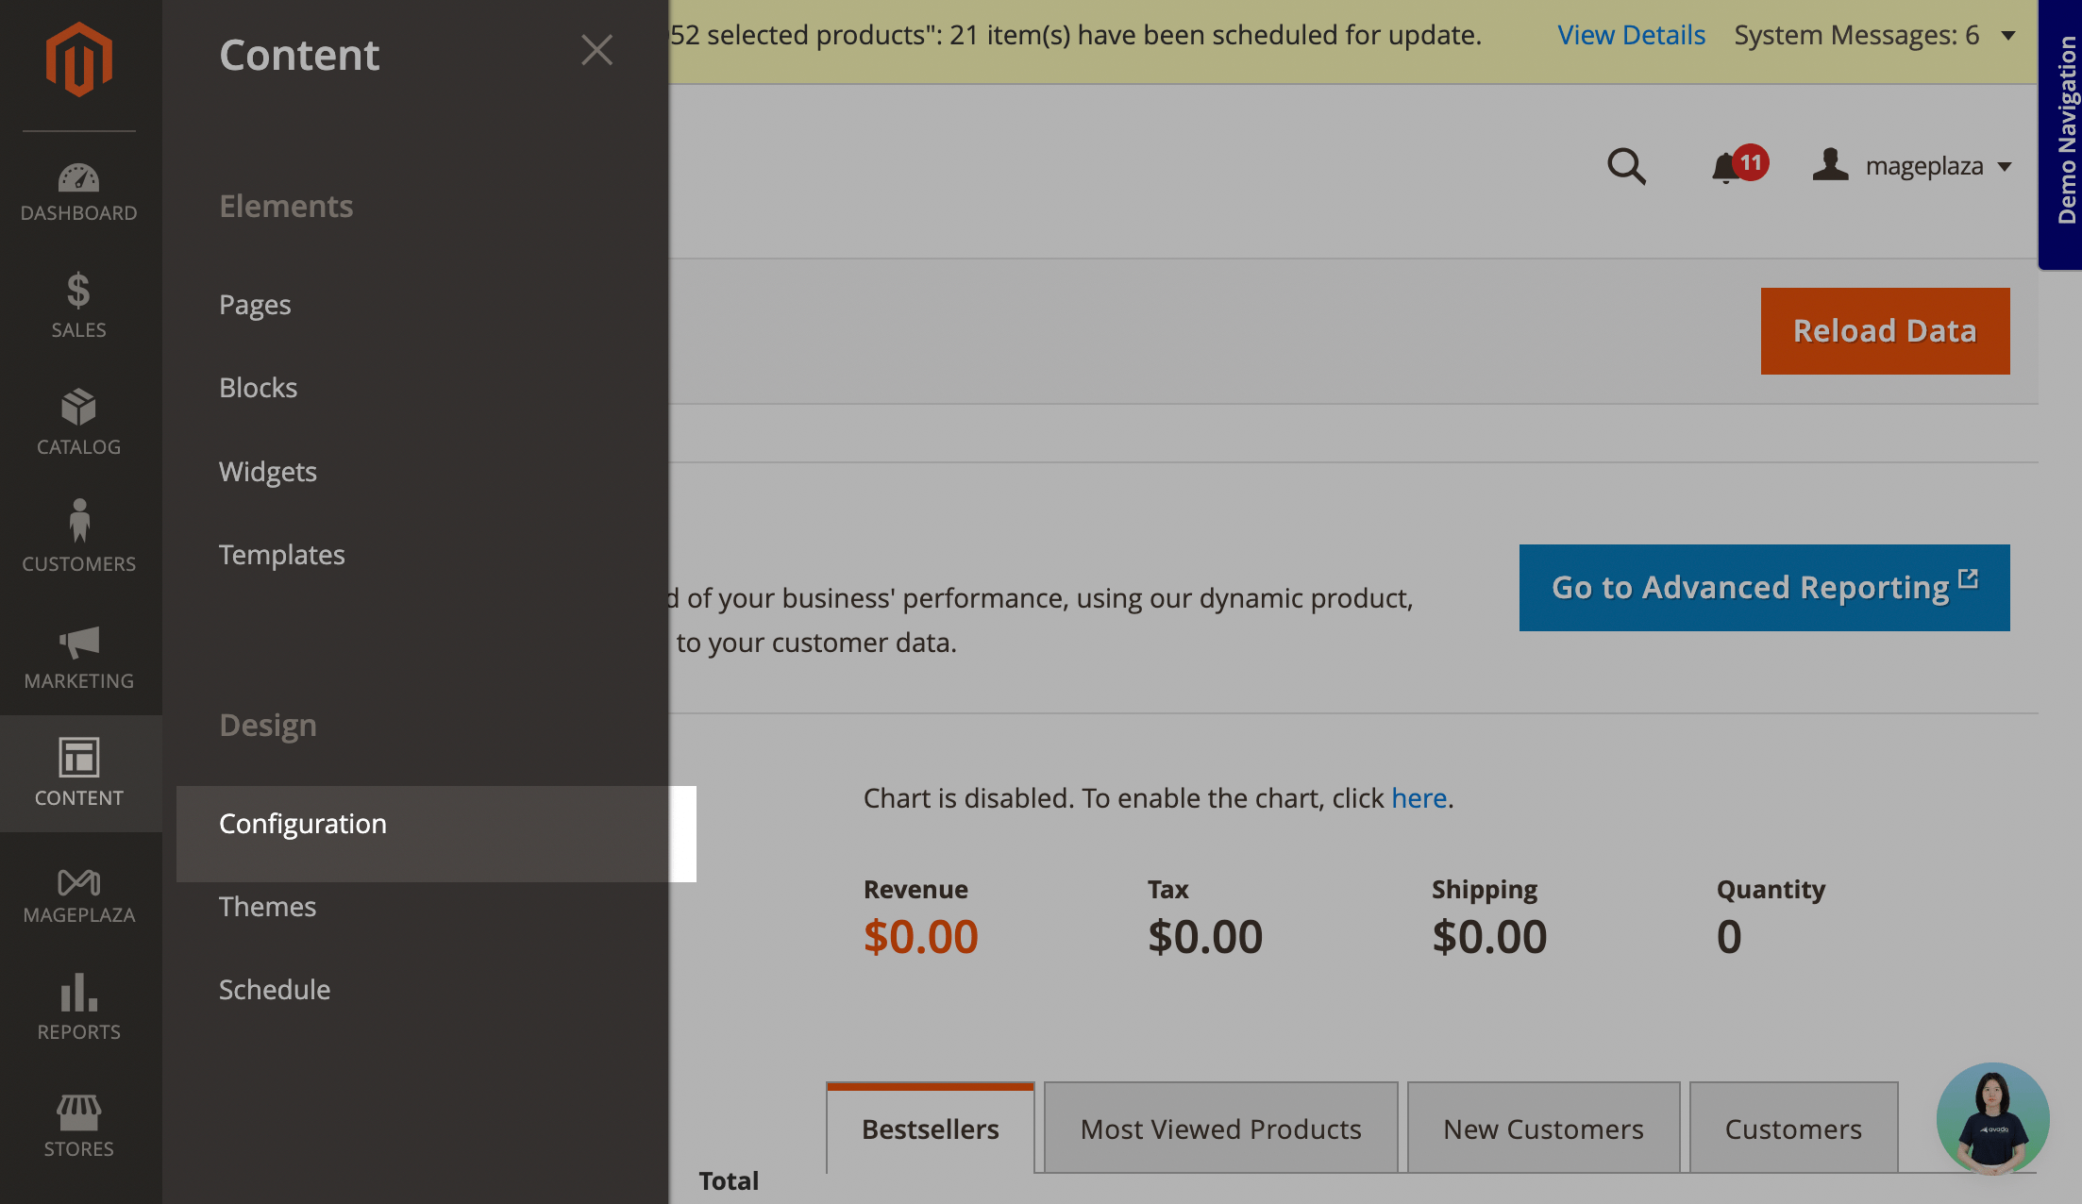Screen dimensions: 2082x1204
Task: Switch to Most Viewed Products tab
Action: click(x=1220, y=1129)
